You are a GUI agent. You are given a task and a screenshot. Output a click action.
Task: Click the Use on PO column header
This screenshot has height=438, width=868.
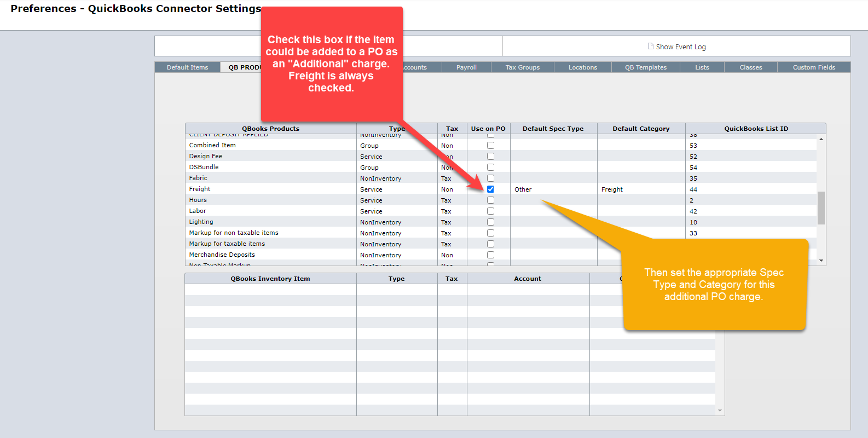tap(488, 129)
